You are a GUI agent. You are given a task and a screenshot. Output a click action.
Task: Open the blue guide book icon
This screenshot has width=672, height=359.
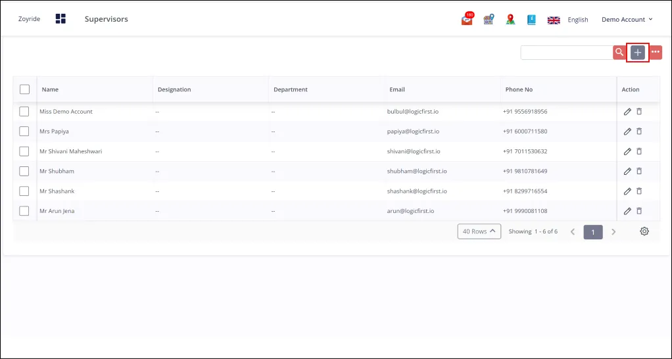(531, 19)
